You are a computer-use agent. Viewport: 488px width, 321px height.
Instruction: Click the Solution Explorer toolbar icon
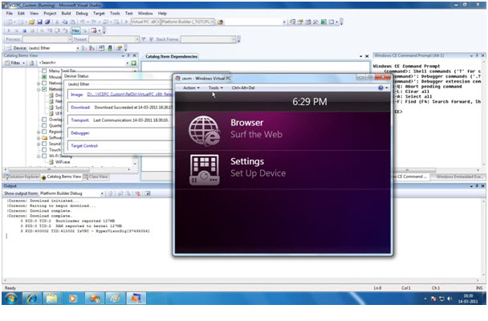(292, 22)
